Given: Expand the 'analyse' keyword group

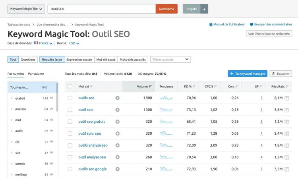Looking at the screenshot, I should (x=12, y=109).
